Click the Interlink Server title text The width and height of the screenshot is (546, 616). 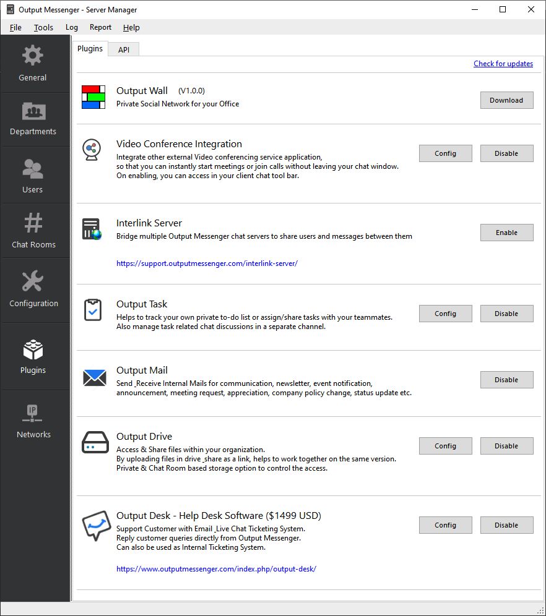coord(149,223)
